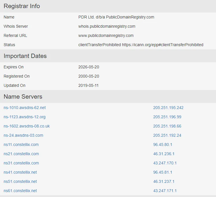
Task: Select updated date 2019-05-11
Action: tap(89, 86)
